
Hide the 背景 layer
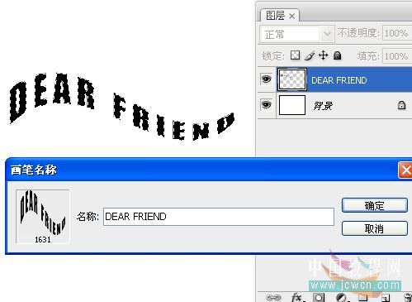tap(266, 105)
